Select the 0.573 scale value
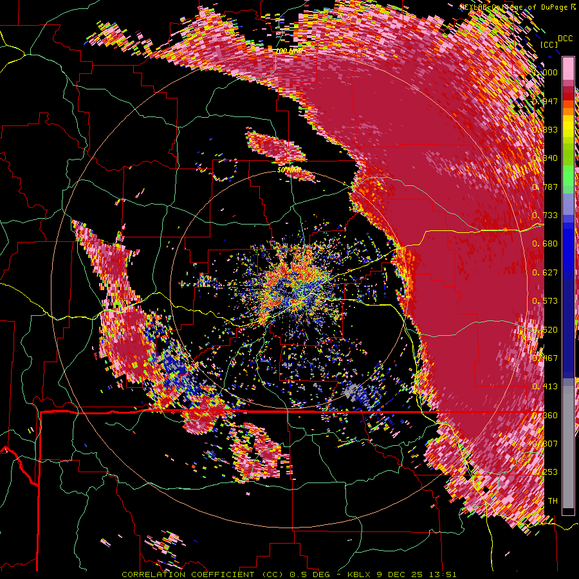Image resolution: width=579 pixels, height=579 pixels. point(545,301)
